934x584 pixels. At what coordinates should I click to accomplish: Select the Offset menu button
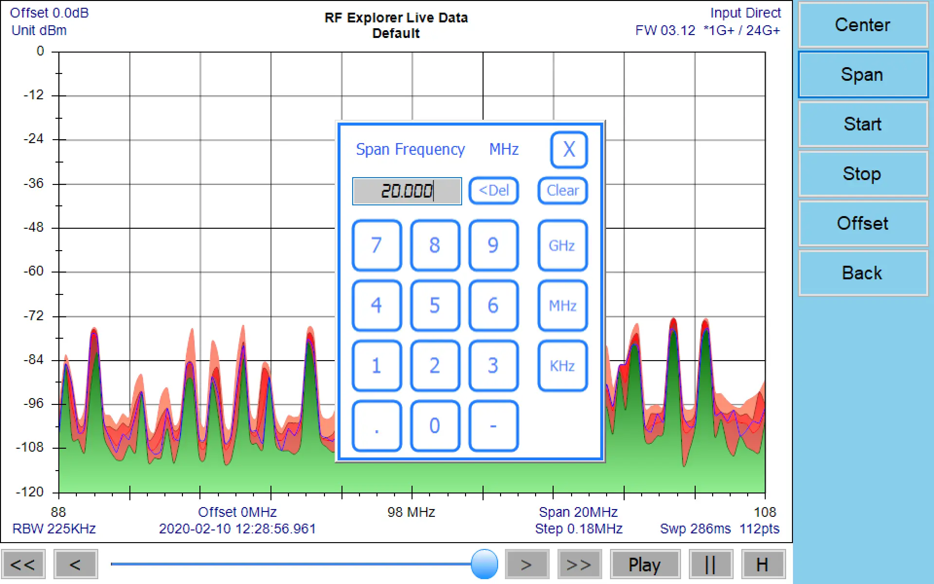[863, 223]
